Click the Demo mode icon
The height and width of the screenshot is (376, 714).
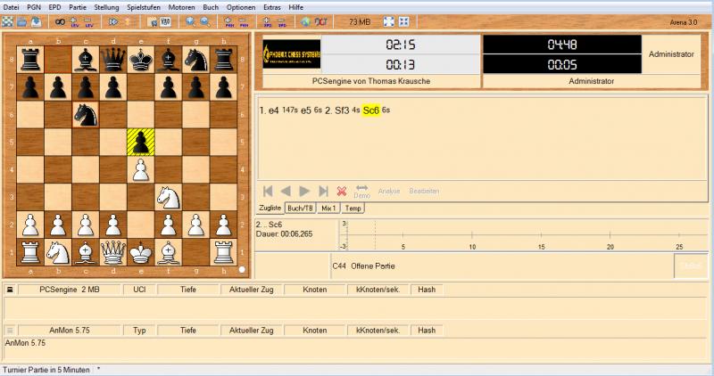coord(361,191)
